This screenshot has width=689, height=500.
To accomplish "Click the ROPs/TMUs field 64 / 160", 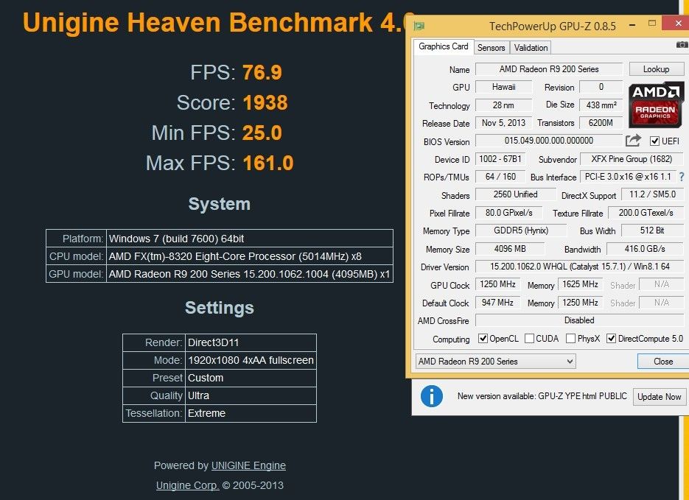I will click(x=500, y=177).
